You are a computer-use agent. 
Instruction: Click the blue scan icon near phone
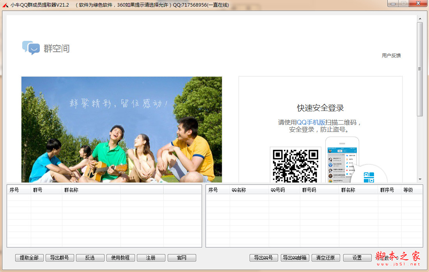(369, 177)
